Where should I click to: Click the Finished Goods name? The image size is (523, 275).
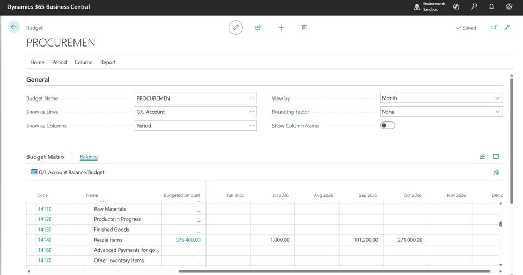(112, 230)
